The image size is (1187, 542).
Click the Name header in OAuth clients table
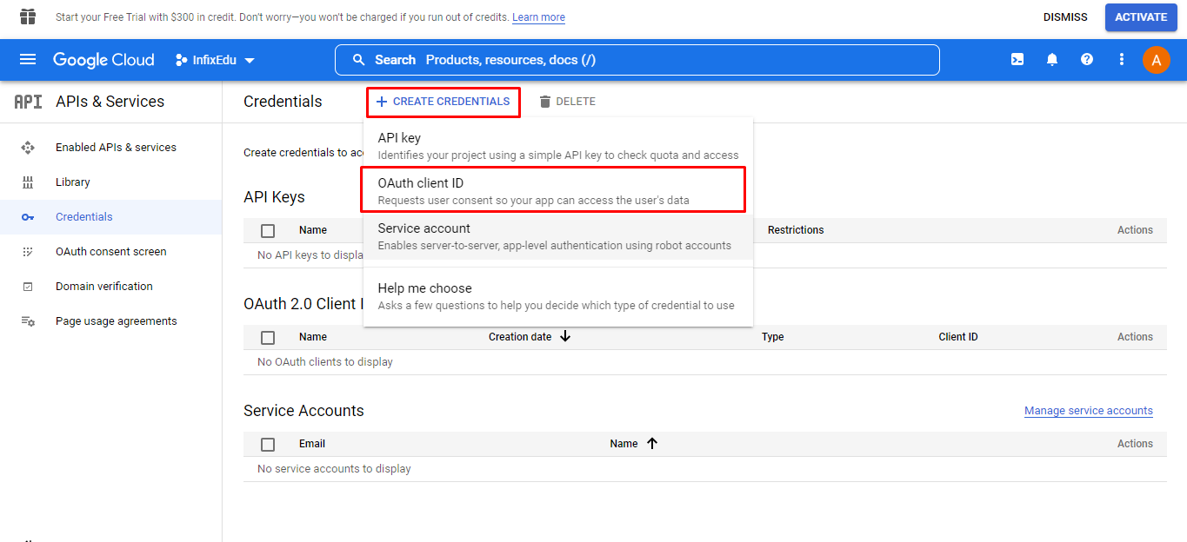pos(313,337)
